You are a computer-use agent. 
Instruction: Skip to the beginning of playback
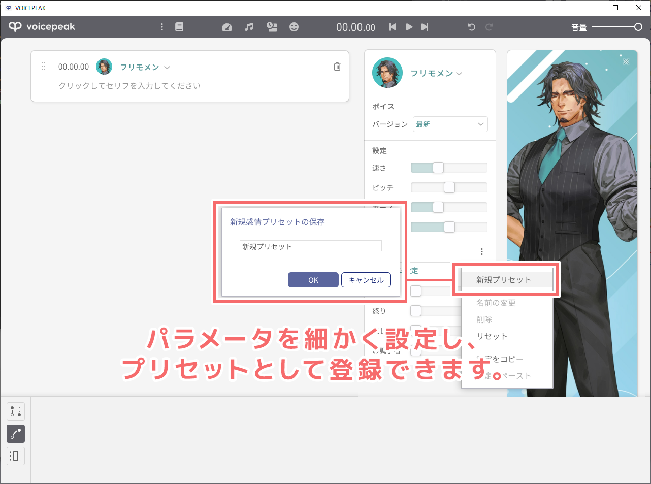(x=393, y=27)
